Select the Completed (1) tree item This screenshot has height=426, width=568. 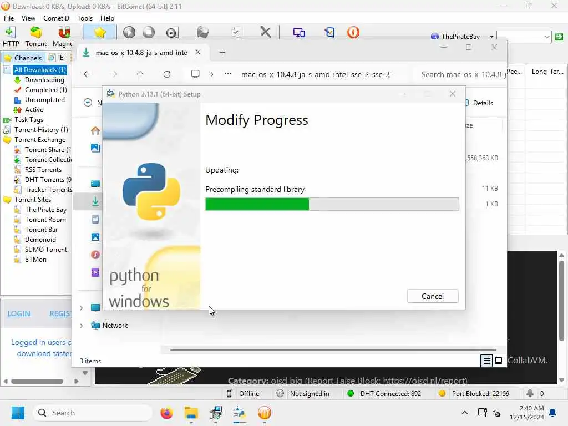coord(45,90)
